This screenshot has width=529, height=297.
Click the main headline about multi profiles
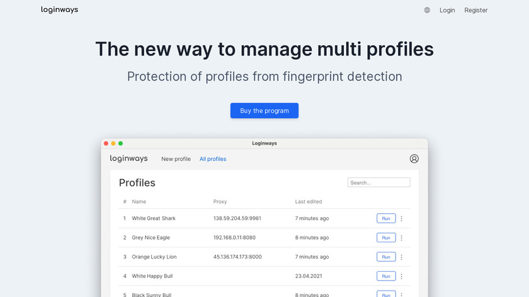264,49
